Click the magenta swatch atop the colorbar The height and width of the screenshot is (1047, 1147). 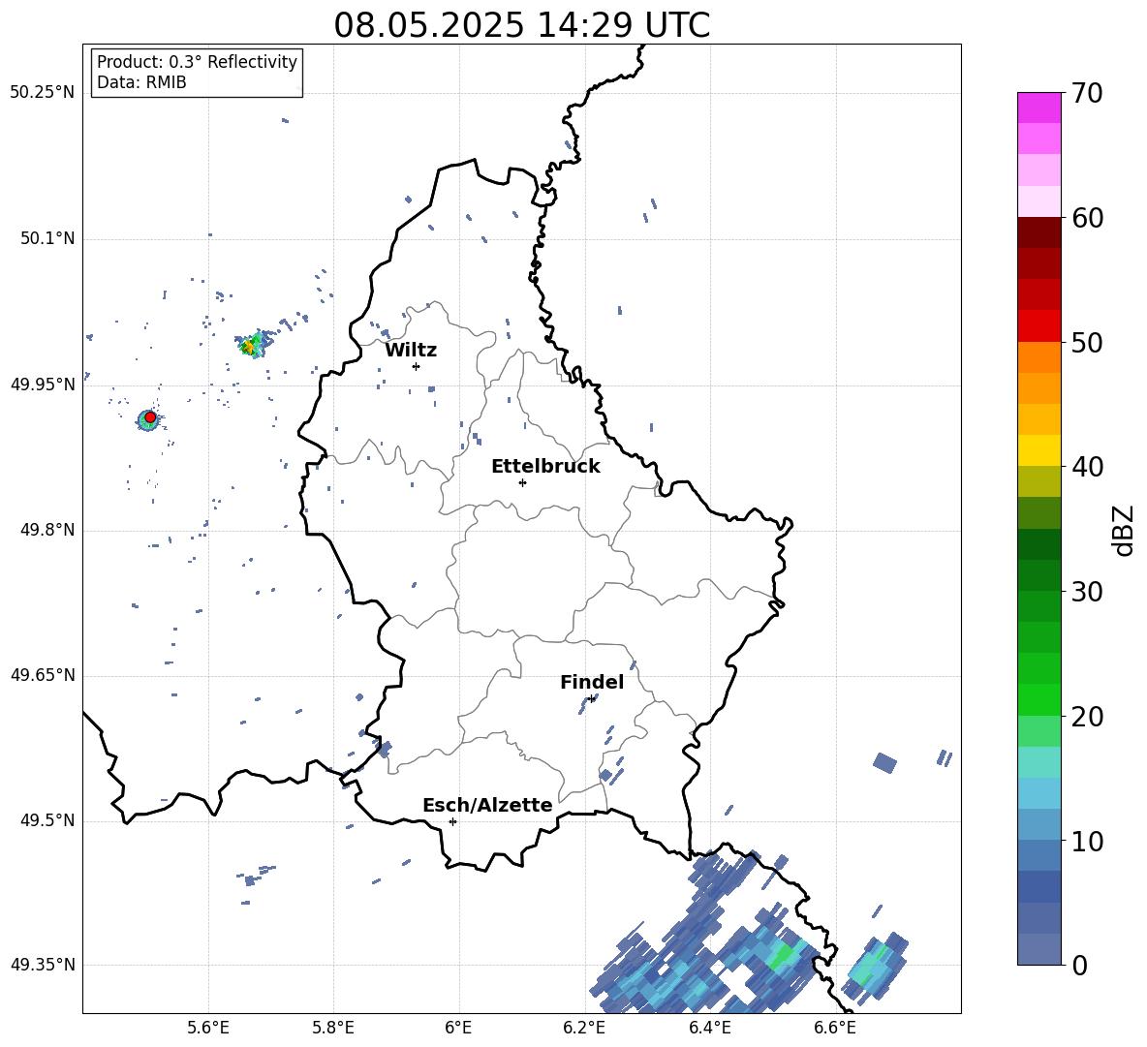tap(1038, 108)
